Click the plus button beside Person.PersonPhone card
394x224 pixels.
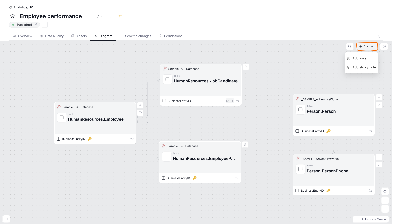[379, 157]
